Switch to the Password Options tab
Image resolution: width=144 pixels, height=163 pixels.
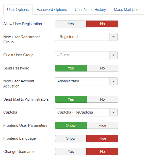click(x=52, y=10)
